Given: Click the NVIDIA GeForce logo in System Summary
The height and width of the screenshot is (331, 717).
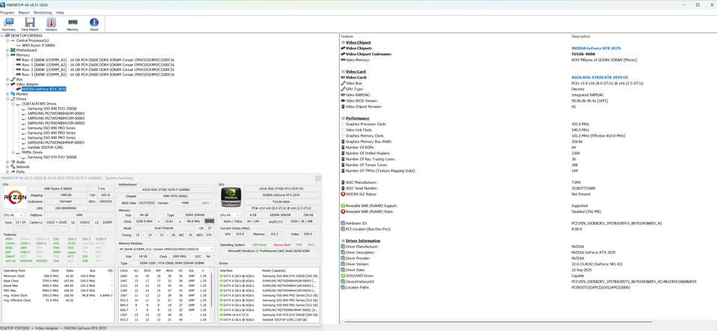Looking at the screenshot, I should coord(230,197).
